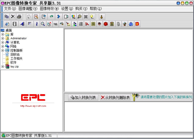Click the blue title bar orb button

point(178,3)
